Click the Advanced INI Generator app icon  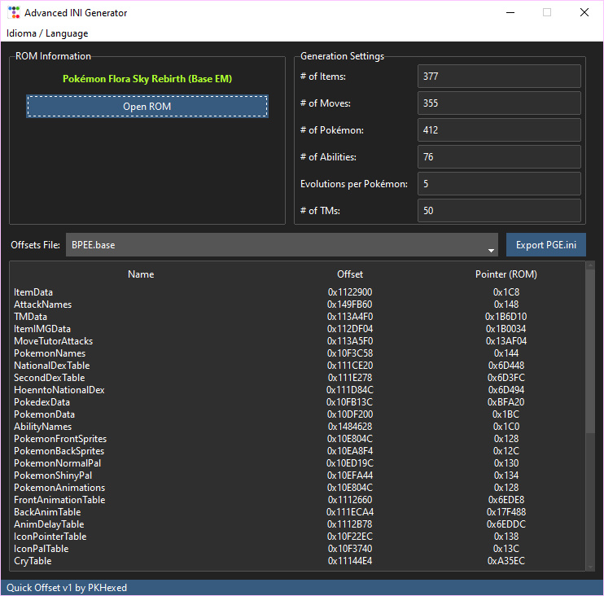(x=13, y=13)
